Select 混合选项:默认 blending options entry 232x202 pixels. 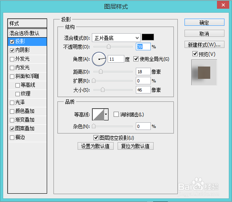coord(27,33)
